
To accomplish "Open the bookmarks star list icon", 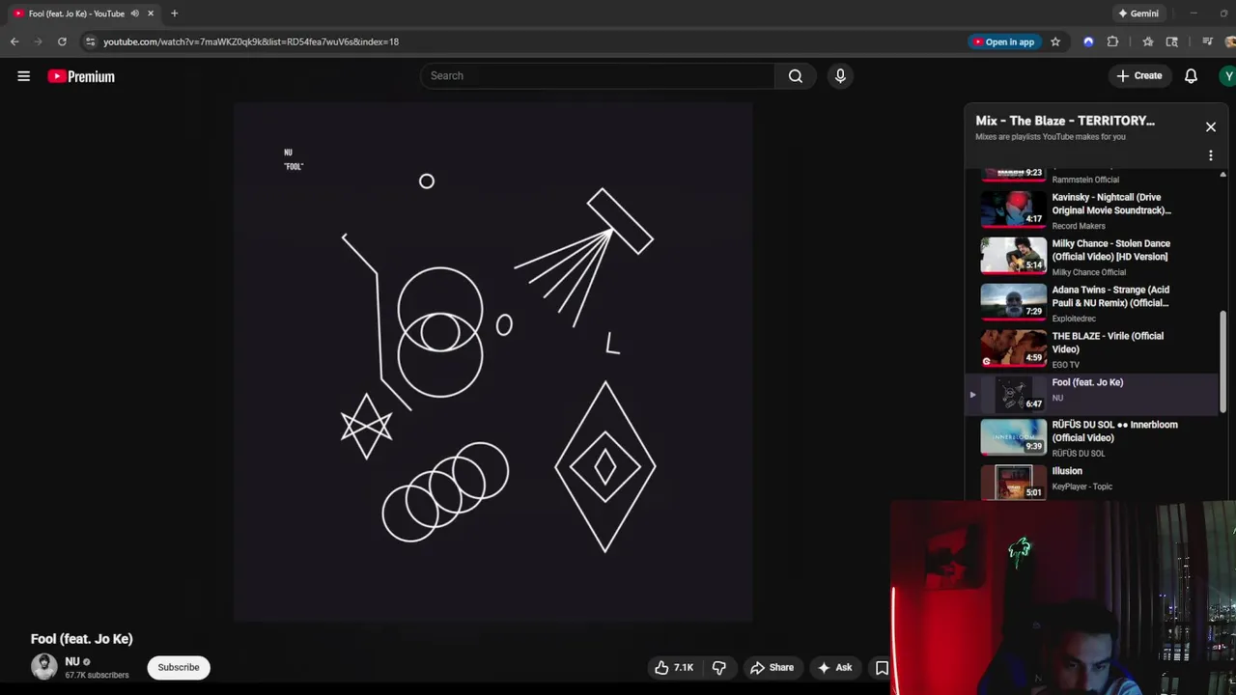I will 1148,42.
